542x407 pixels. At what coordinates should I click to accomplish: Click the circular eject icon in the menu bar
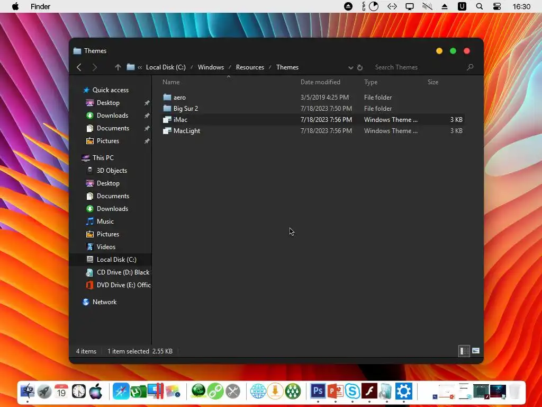(348, 6)
